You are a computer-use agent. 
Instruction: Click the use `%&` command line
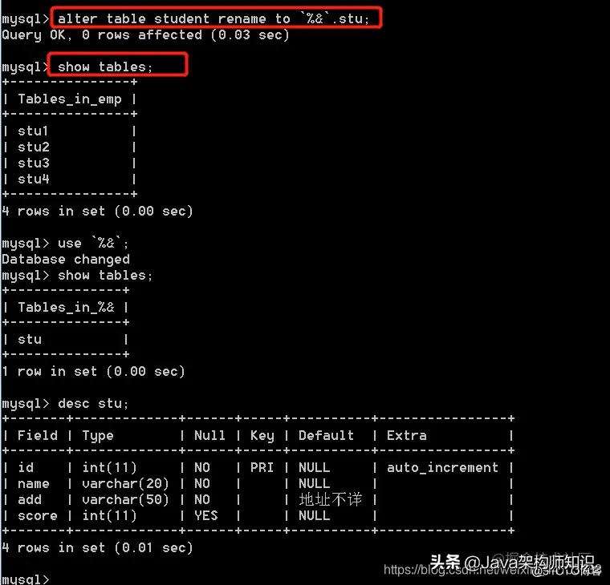pos(64,243)
